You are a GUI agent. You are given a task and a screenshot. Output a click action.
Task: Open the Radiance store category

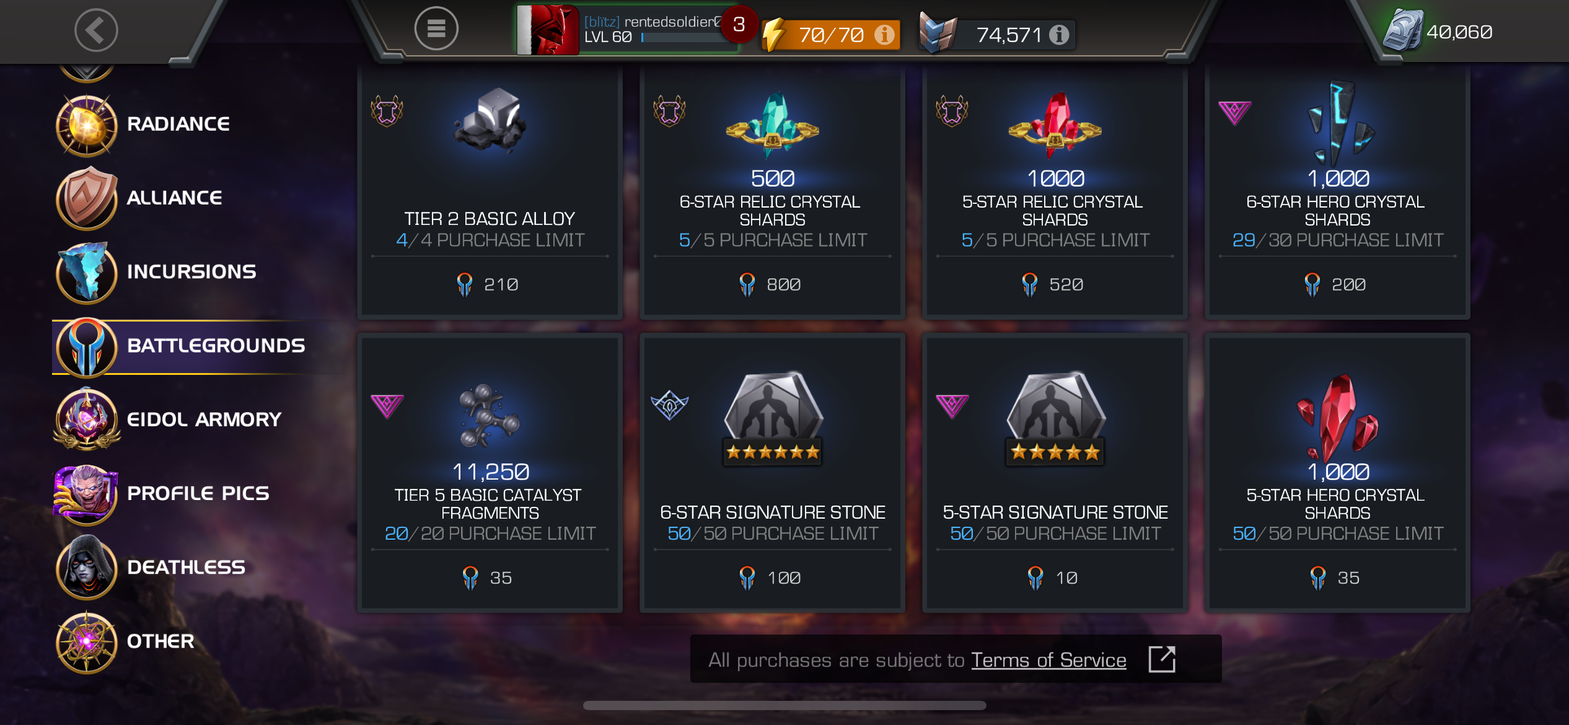[143, 124]
